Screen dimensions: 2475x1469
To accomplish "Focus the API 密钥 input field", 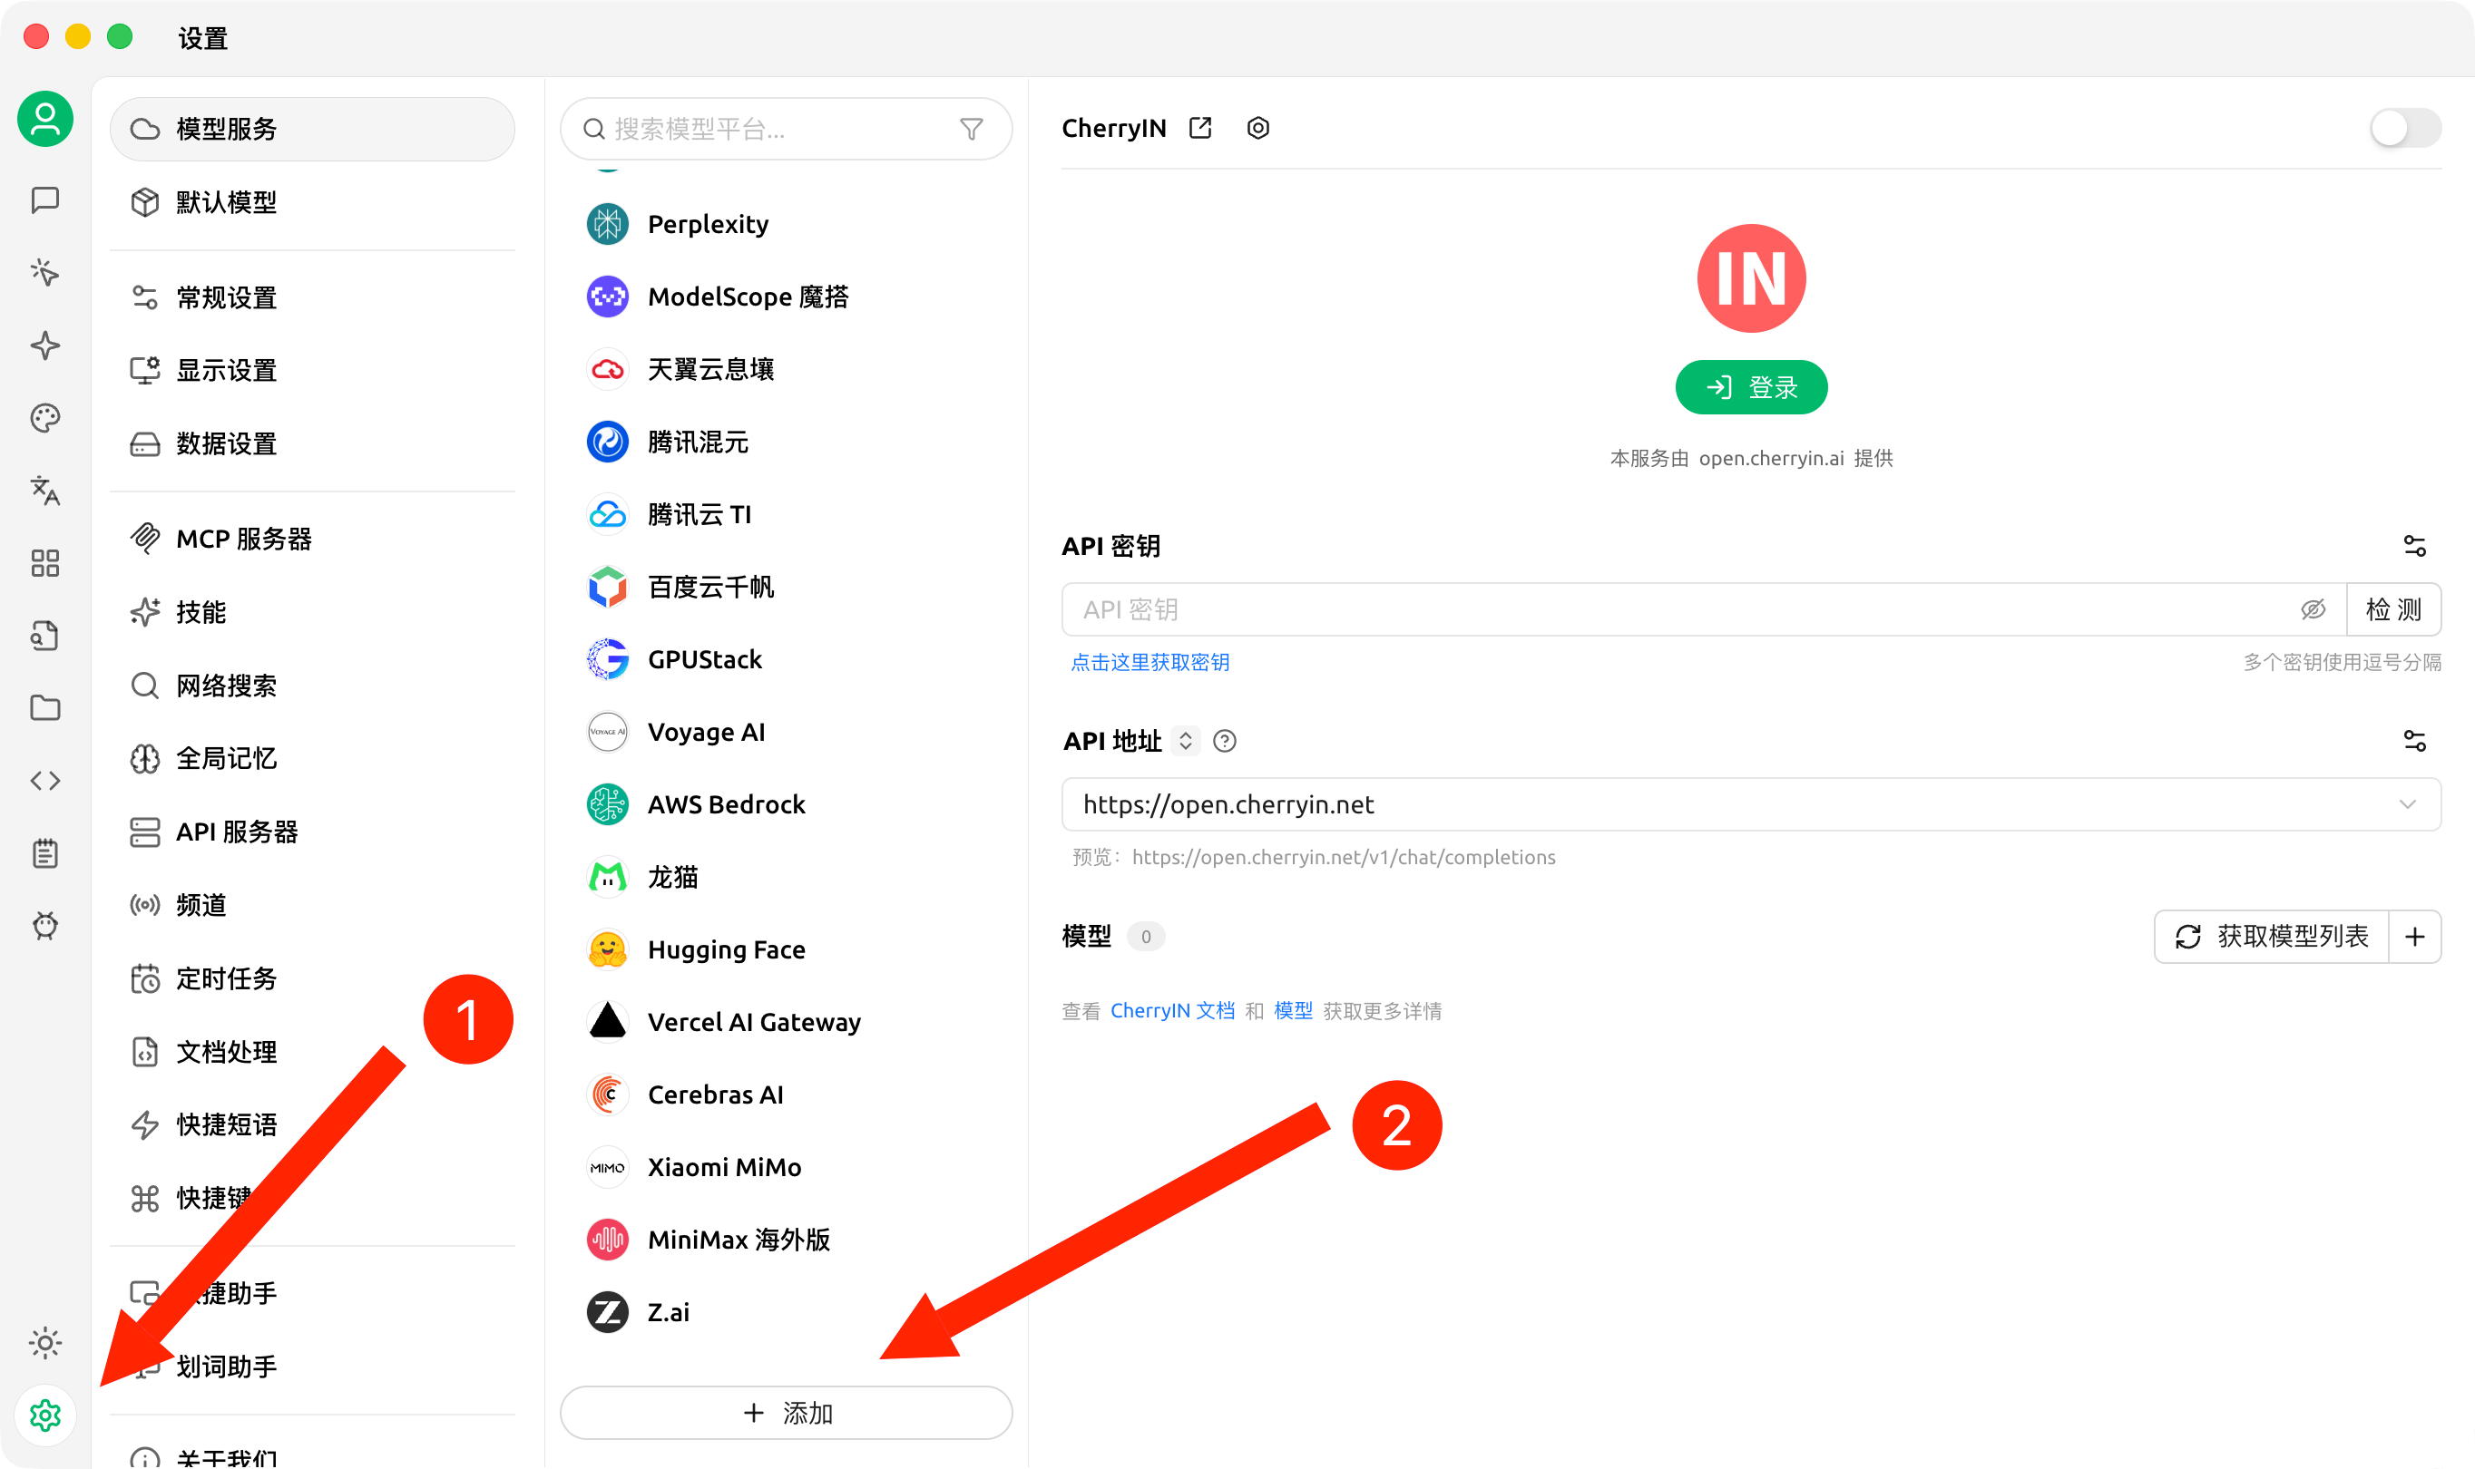I will (1704, 609).
